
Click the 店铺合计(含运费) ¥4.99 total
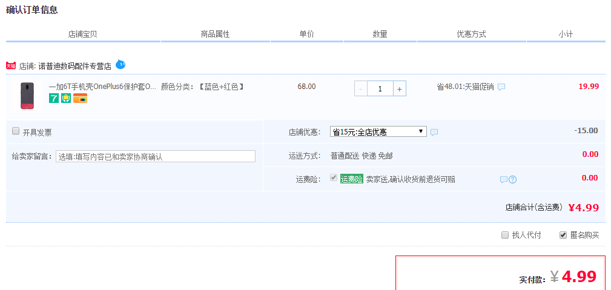pos(552,208)
